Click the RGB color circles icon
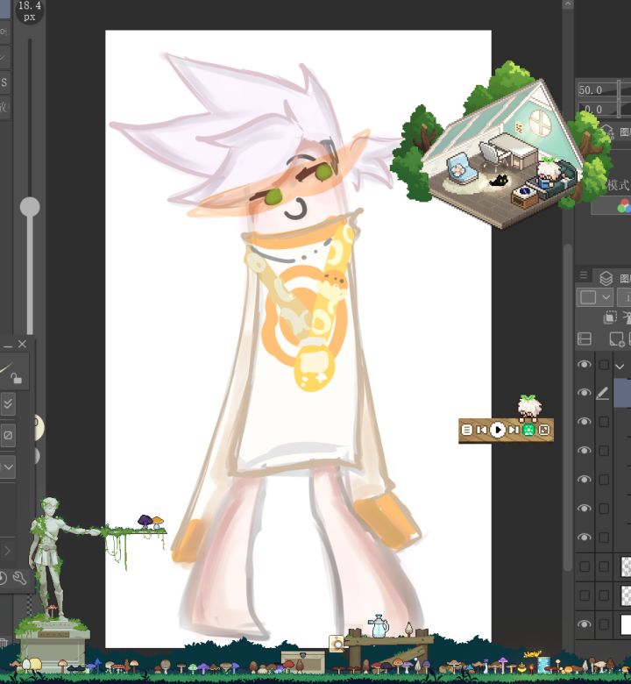The width and height of the screenshot is (631, 684). click(624, 205)
